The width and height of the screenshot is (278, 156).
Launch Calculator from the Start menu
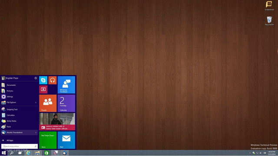19,115
